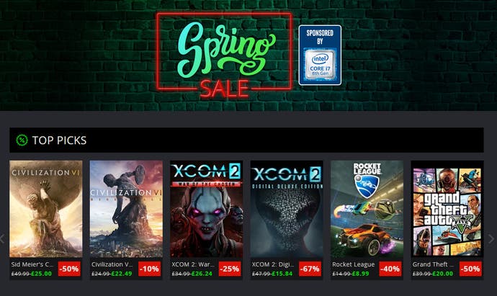Open the Rocket League cover art

[367, 209]
